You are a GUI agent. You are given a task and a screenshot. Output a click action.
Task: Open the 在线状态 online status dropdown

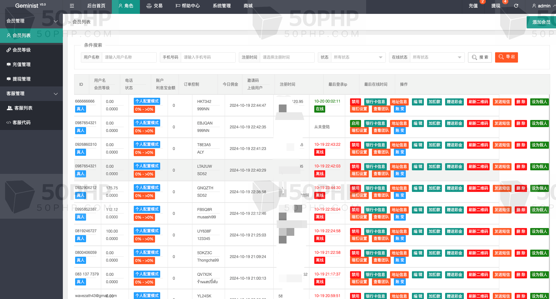437,57
